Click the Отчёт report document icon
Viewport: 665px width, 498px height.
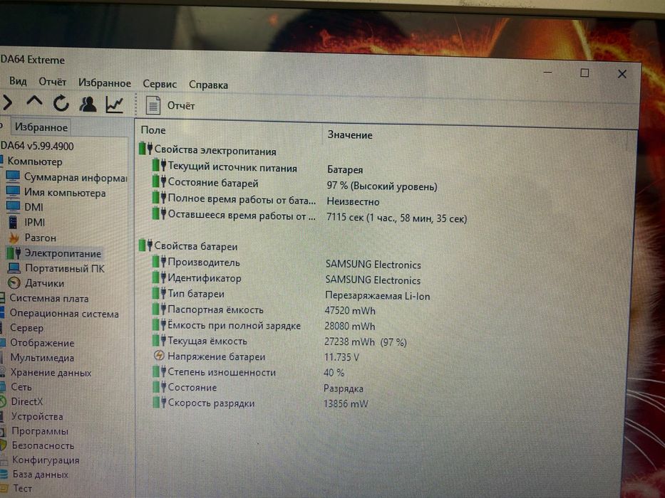153,105
